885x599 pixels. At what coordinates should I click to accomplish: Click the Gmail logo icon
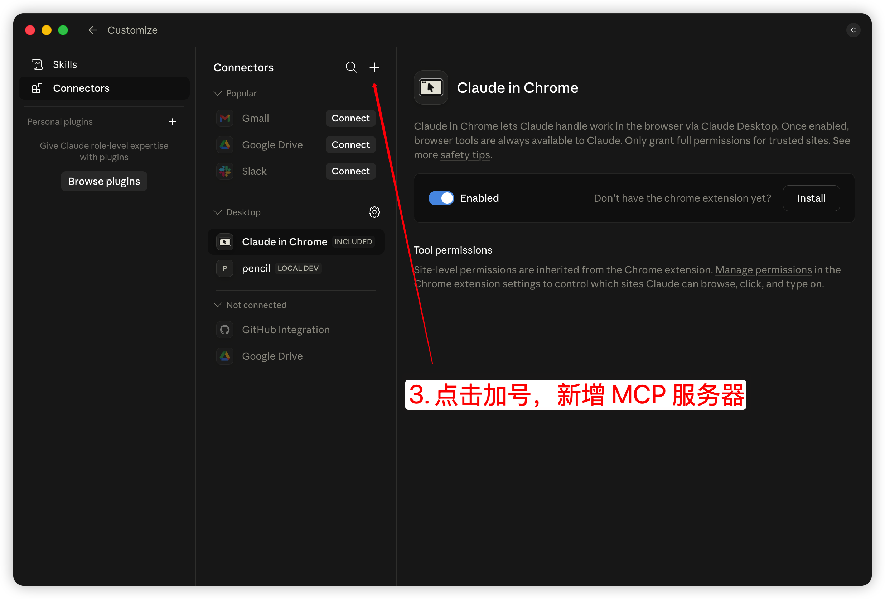pos(225,118)
